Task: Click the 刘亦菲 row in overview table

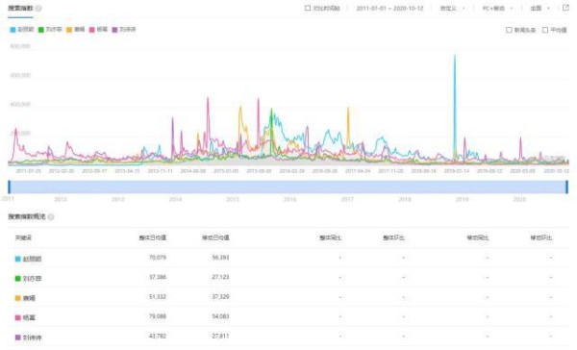Action: click(x=288, y=278)
